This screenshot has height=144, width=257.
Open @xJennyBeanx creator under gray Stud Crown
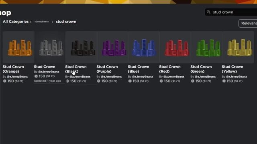click(49, 72)
